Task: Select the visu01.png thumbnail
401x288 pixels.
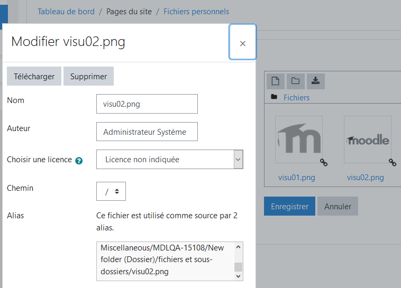Action: (299, 140)
